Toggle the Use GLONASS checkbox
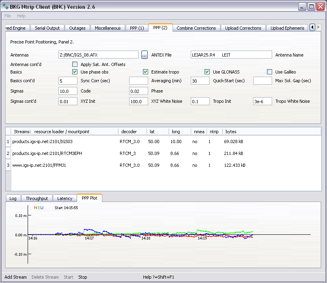 coord(207,72)
